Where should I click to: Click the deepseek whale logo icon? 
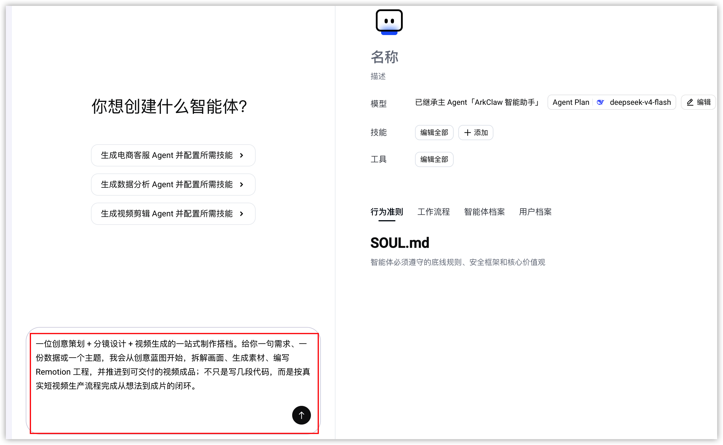coord(600,102)
